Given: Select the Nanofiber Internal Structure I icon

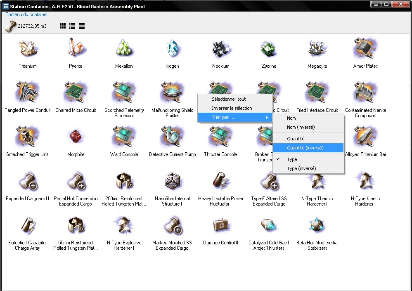Looking at the screenshot, I should click(173, 181).
